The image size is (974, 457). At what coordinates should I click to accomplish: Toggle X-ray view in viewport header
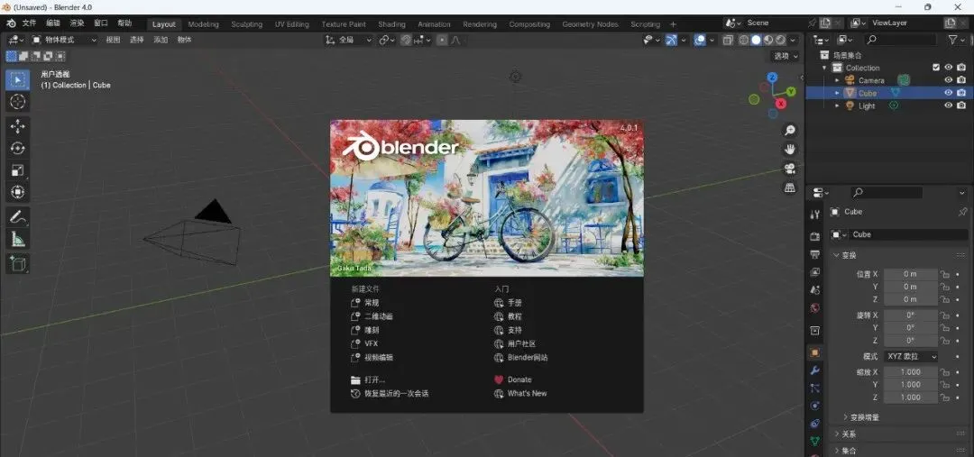728,40
